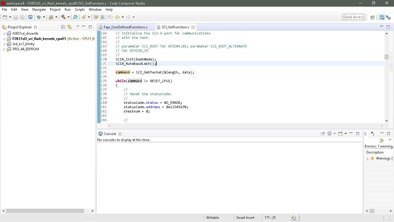
Task: Expand the Warnings group in Problems view
Action: point(367,158)
